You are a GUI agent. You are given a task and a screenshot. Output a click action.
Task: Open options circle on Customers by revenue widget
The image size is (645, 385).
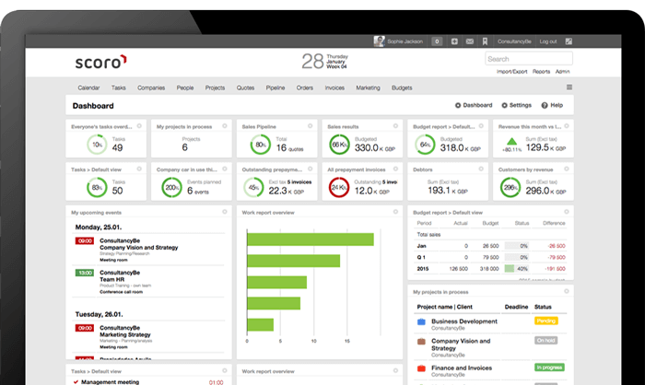point(567,169)
